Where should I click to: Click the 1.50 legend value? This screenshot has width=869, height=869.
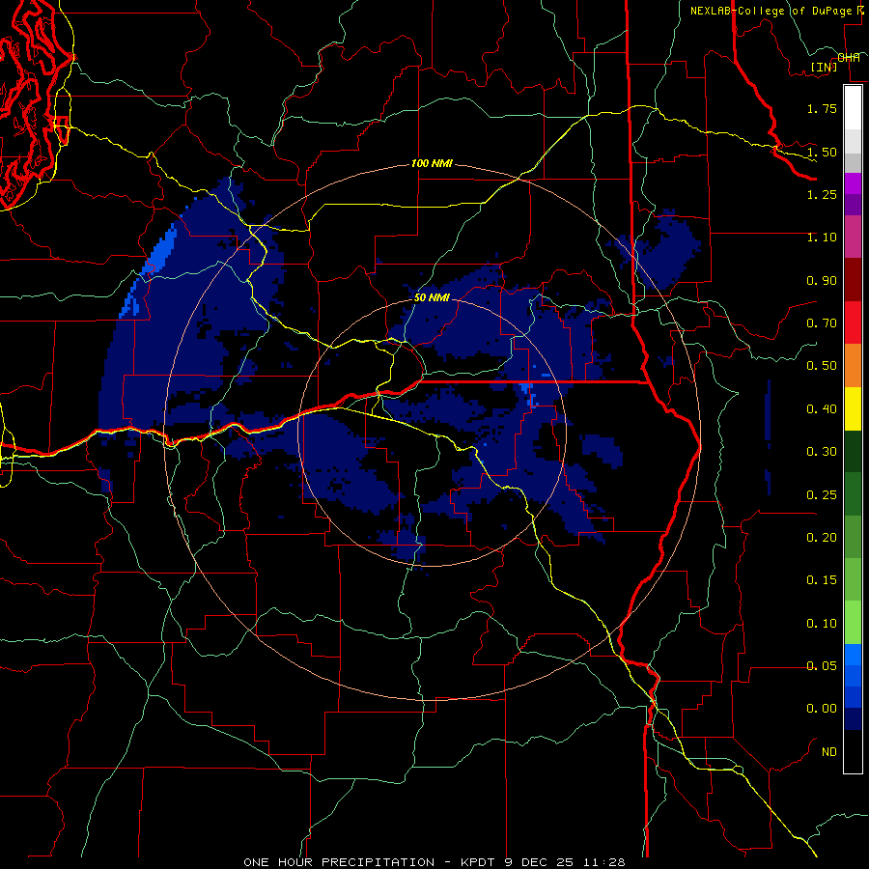(822, 152)
